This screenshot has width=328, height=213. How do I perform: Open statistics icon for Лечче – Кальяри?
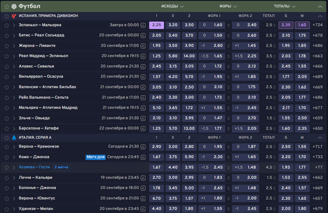point(143,178)
